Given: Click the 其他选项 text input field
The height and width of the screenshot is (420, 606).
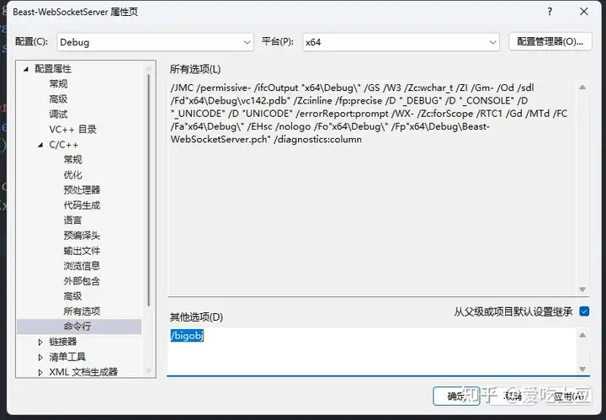Looking at the screenshot, I should click(x=370, y=350).
